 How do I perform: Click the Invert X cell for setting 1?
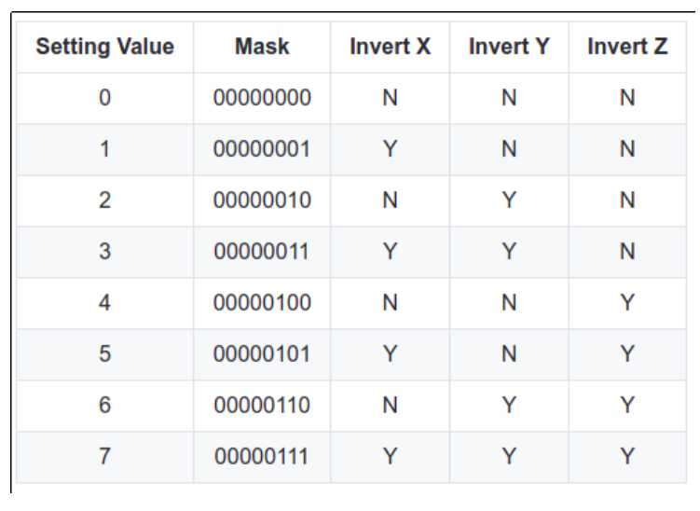click(x=390, y=150)
